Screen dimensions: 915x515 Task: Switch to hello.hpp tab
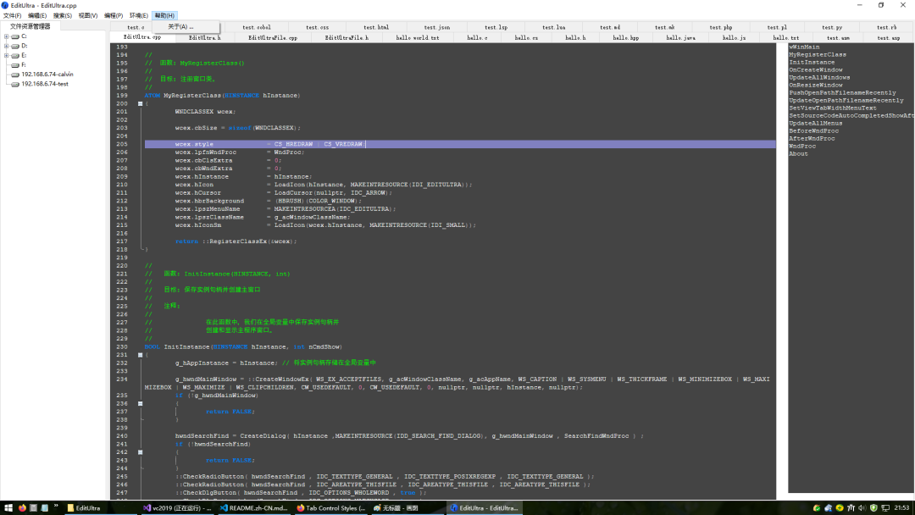click(x=626, y=38)
